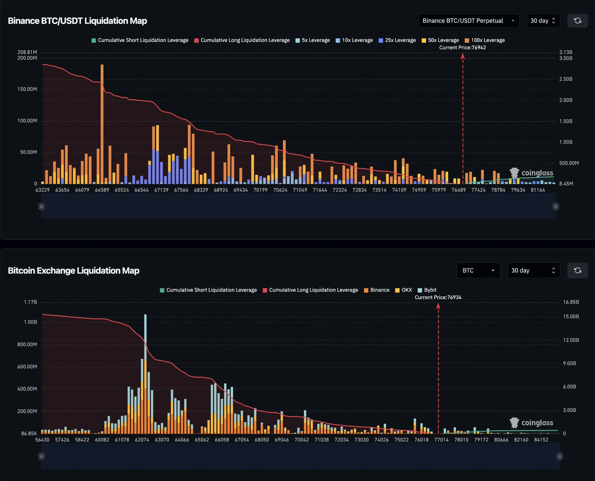Click the Binance BTC/USDT Liquidation Map title

(x=77, y=21)
